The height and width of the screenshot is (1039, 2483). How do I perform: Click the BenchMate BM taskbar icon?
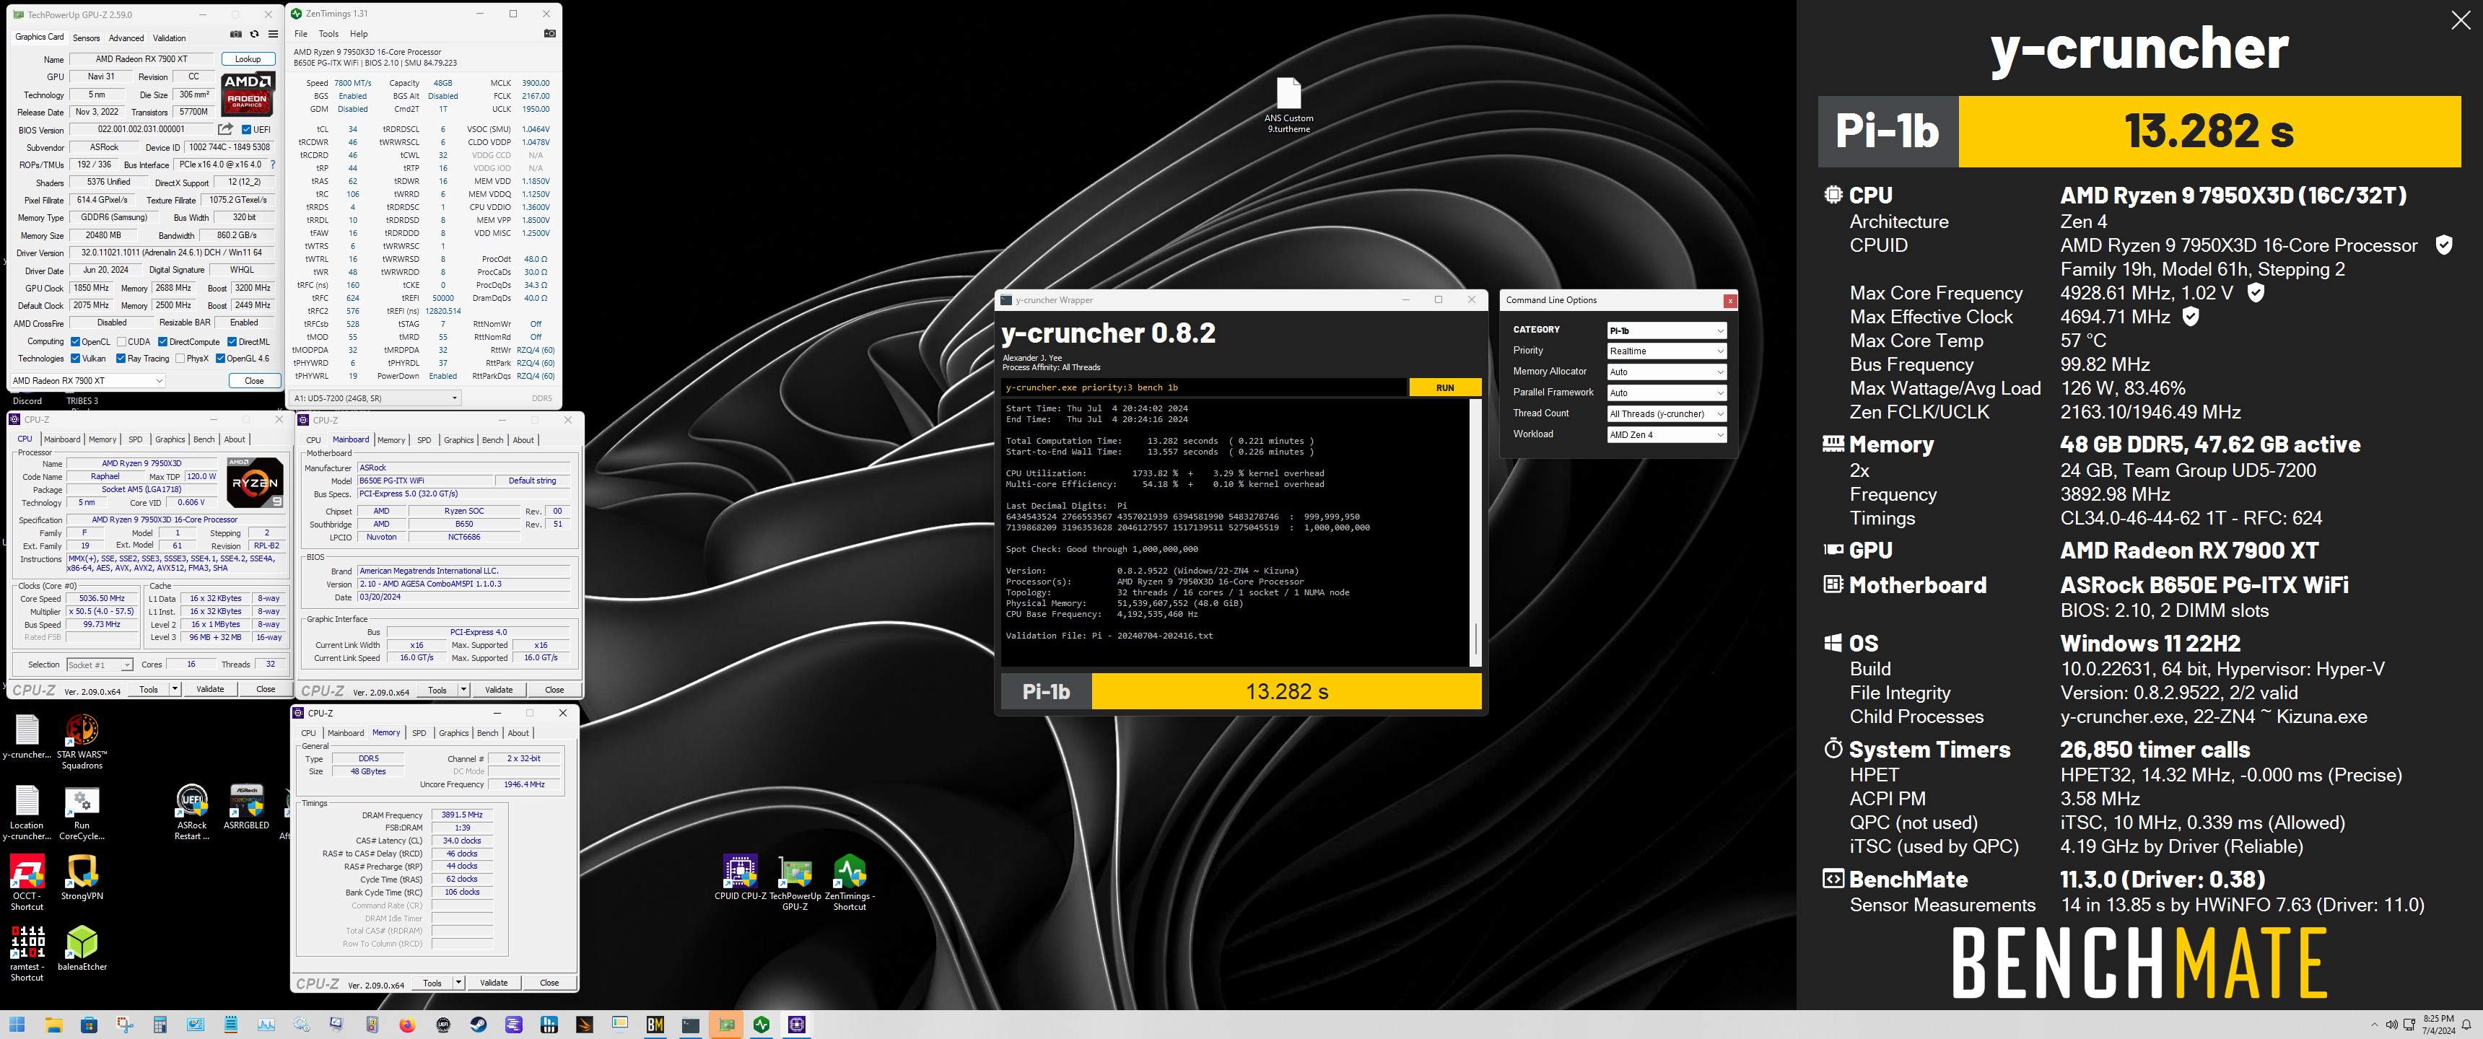click(655, 1025)
